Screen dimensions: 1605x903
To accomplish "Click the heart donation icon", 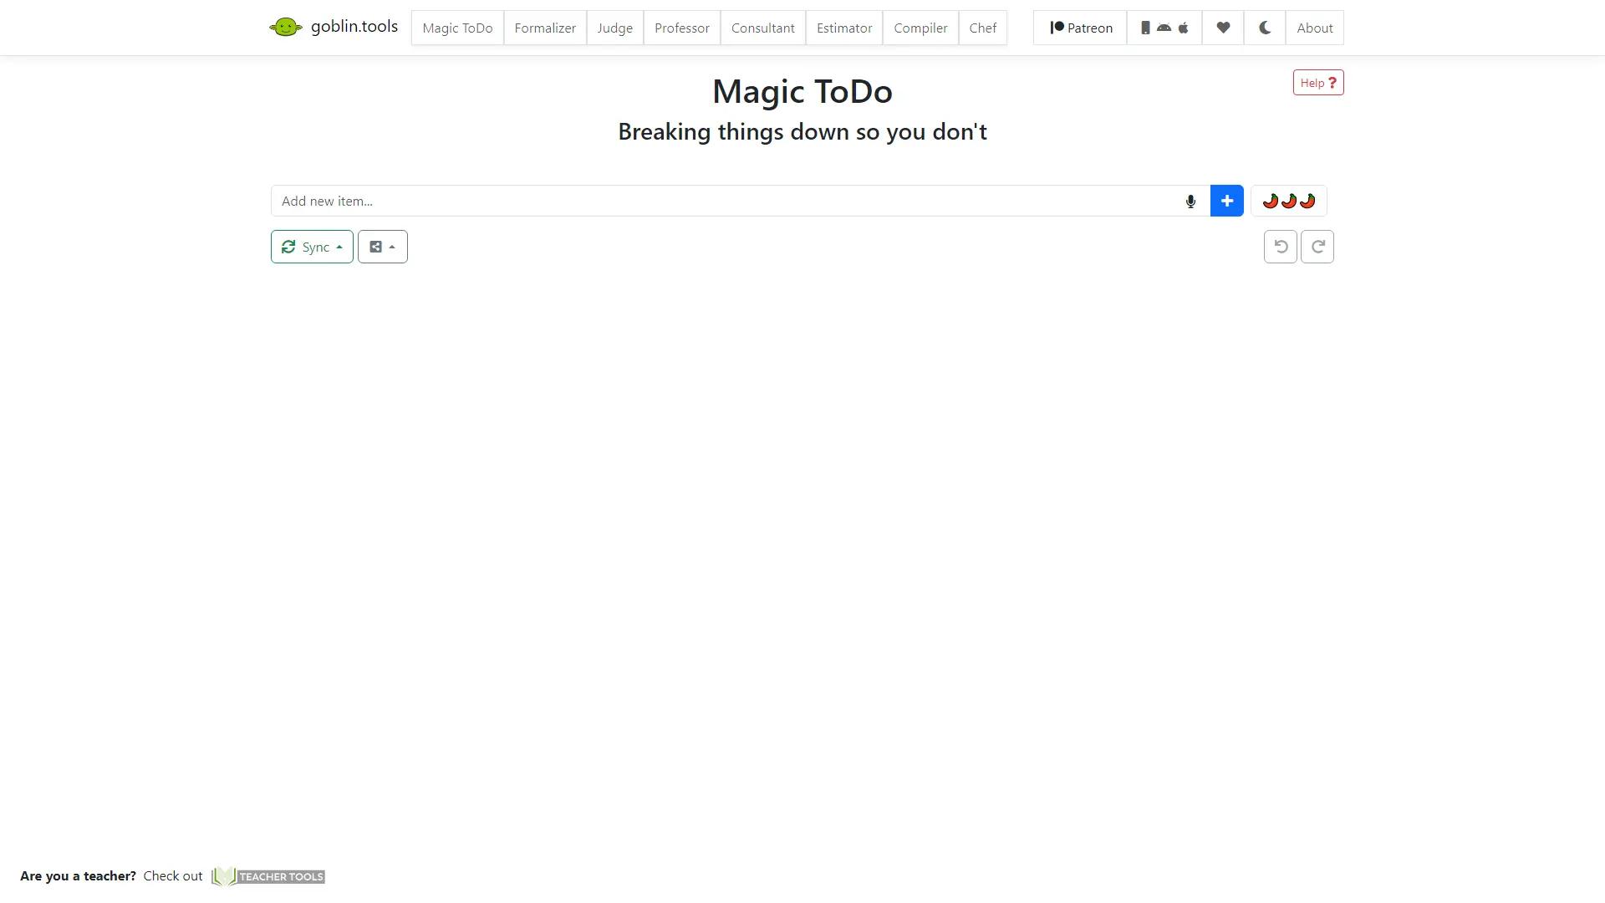I will coord(1222,27).
